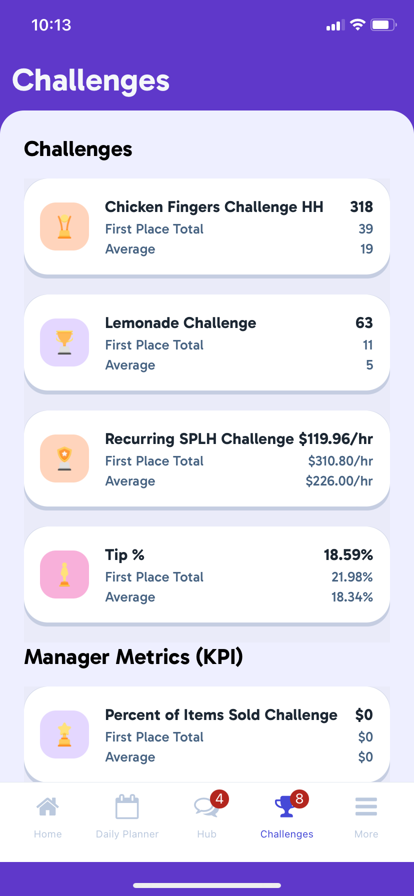This screenshot has width=414, height=896.
Task: Tap the Manager Metrics (KPI) heading
Action: pos(133,657)
